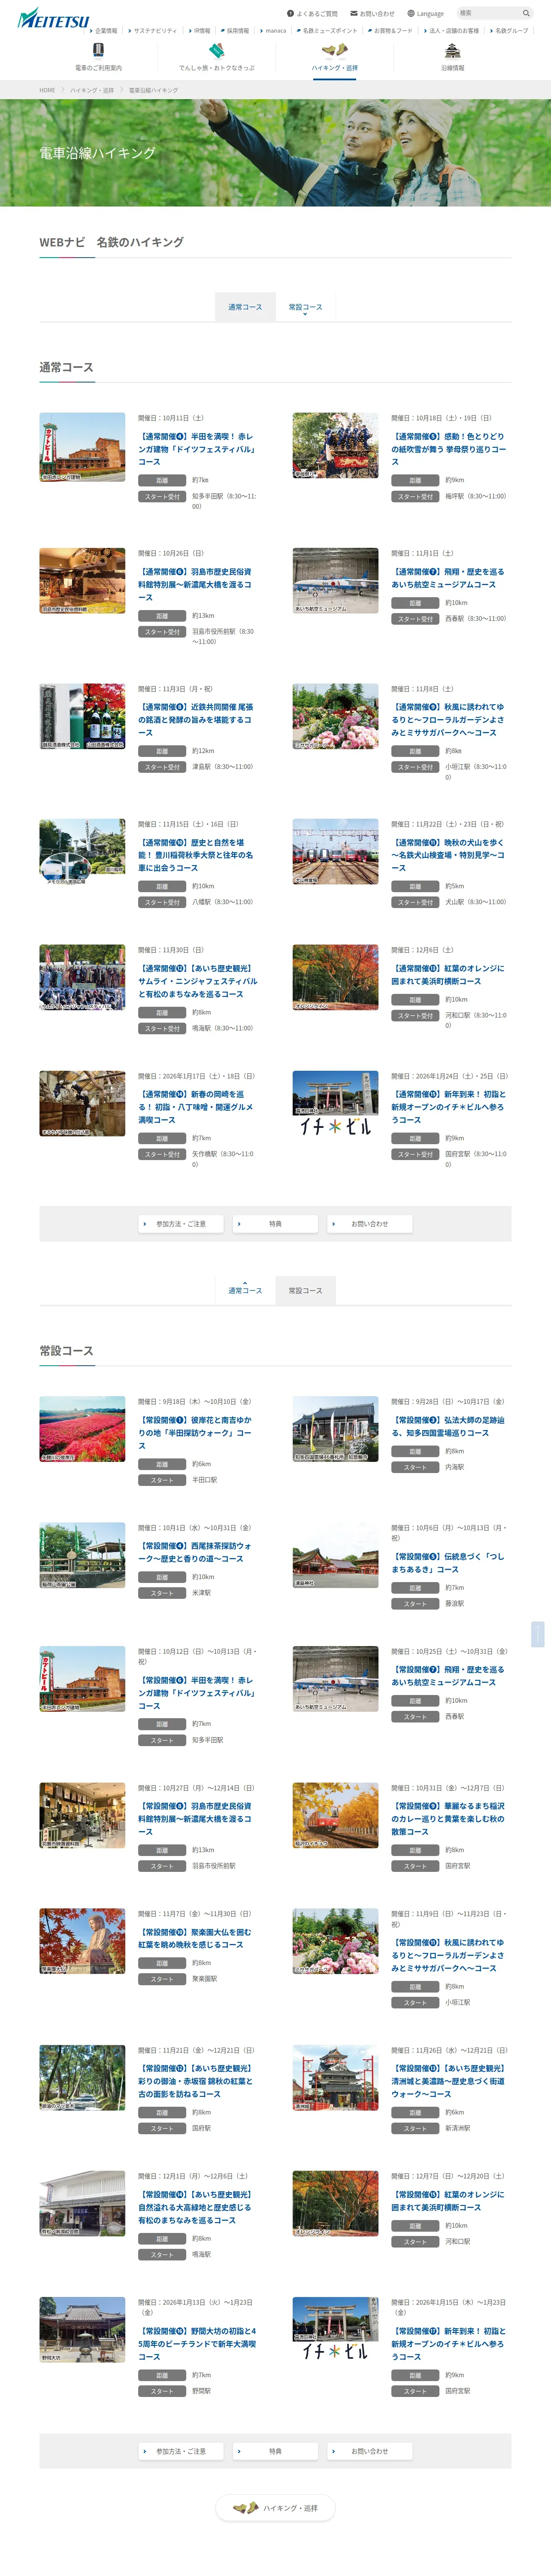This screenshot has width=551, height=2576.
Task: Select the upper 通常コース tab
Action: click(245, 307)
